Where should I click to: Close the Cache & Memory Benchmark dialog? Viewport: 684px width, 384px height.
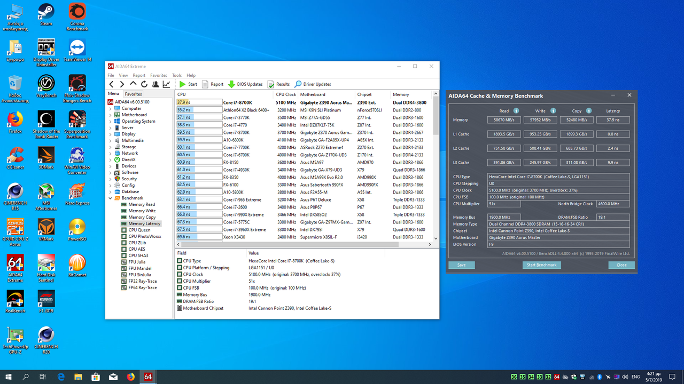pos(621,265)
